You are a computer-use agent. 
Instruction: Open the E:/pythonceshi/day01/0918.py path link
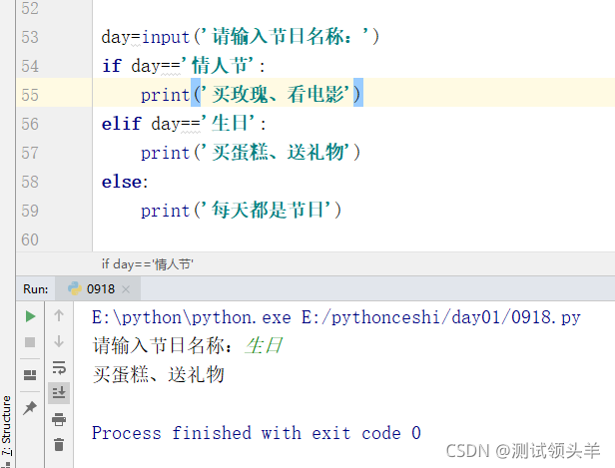click(441, 317)
